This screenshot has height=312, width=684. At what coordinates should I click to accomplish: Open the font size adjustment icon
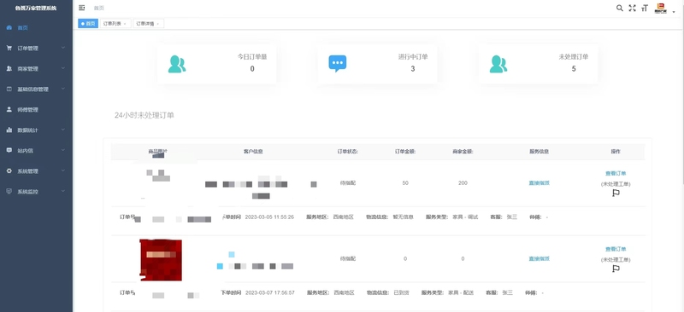pyautogui.click(x=645, y=8)
